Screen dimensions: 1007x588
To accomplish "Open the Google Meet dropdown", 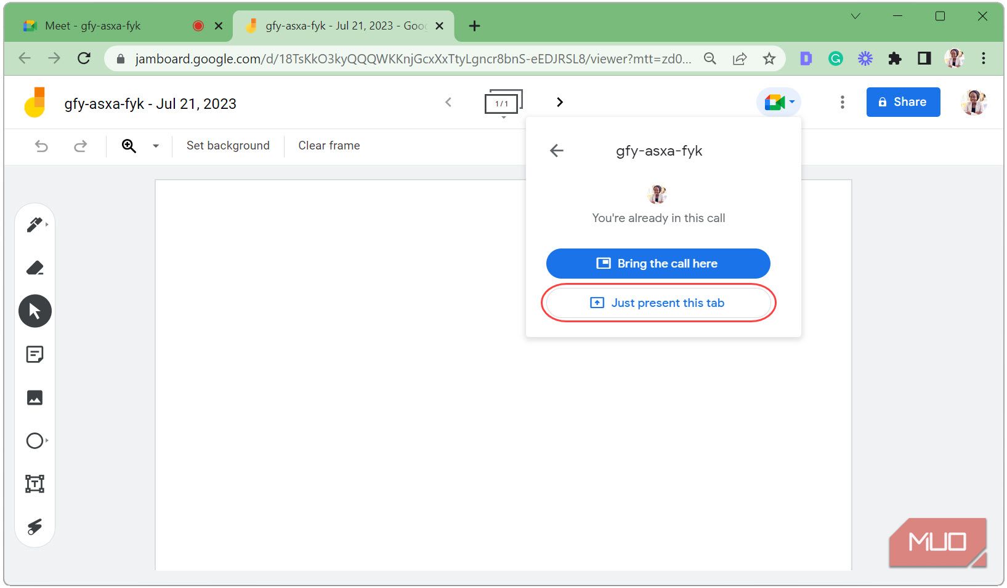I will click(779, 102).
